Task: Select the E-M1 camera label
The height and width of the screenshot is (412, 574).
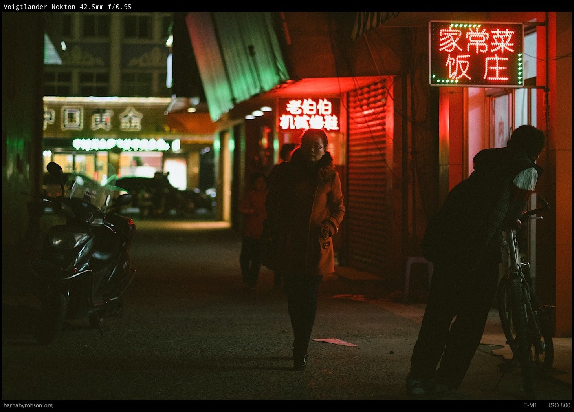Action: pyautogui.click(x=530, y=405)
